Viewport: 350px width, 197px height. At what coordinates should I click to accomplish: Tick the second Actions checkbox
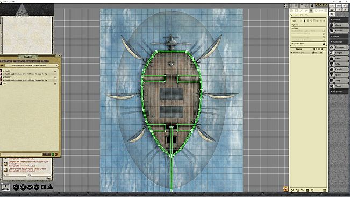[324, 34]
